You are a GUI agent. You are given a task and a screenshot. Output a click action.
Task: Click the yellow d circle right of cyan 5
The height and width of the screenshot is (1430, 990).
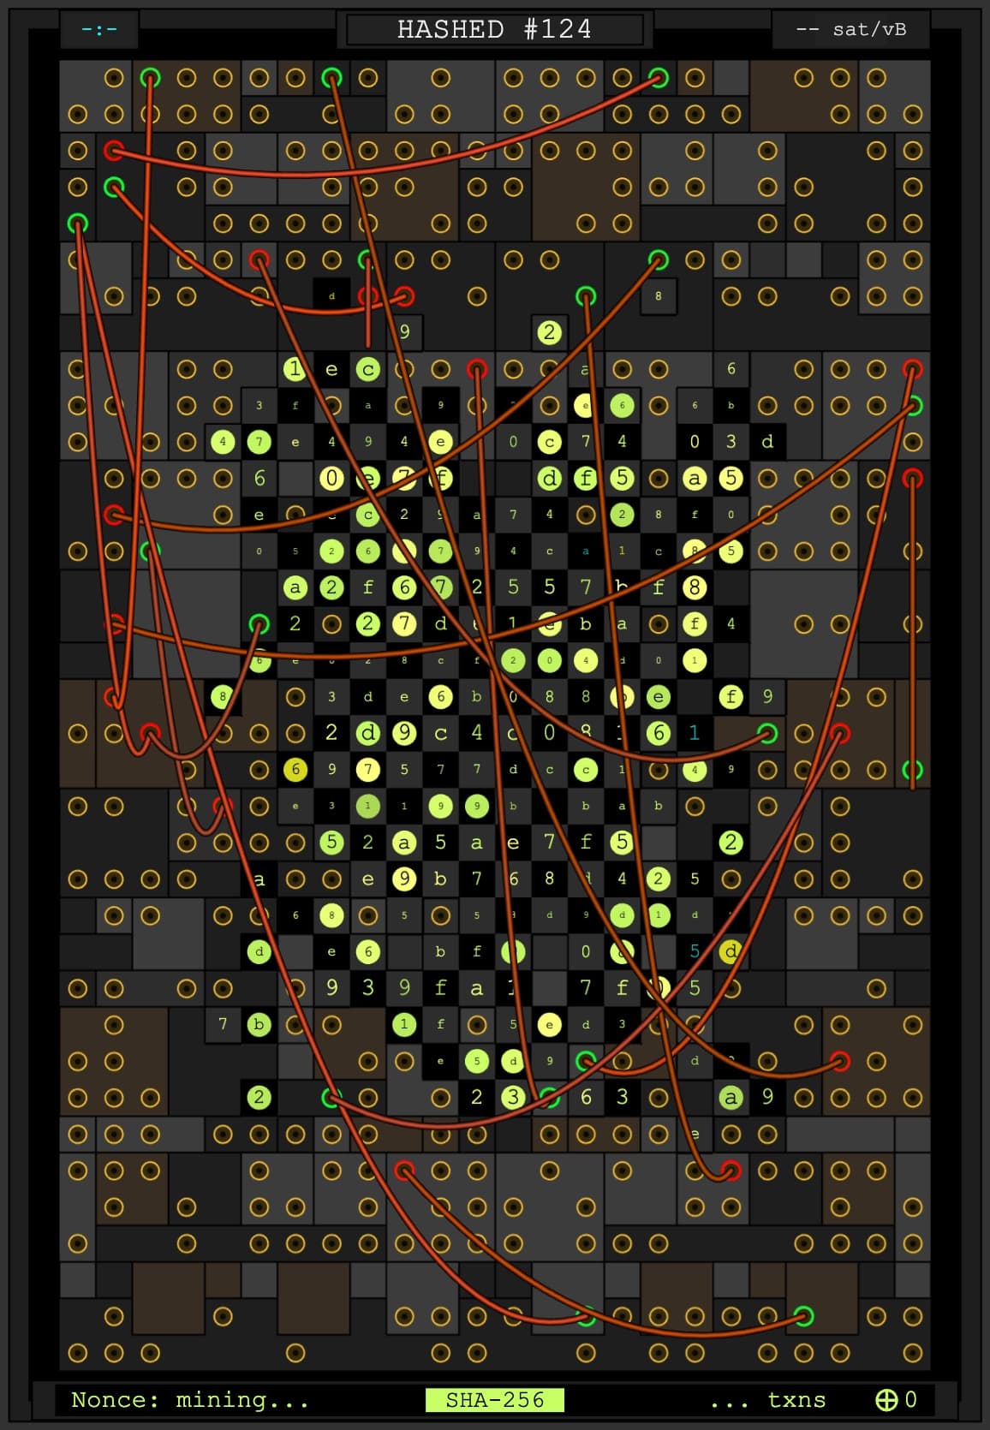click(731, 951)
